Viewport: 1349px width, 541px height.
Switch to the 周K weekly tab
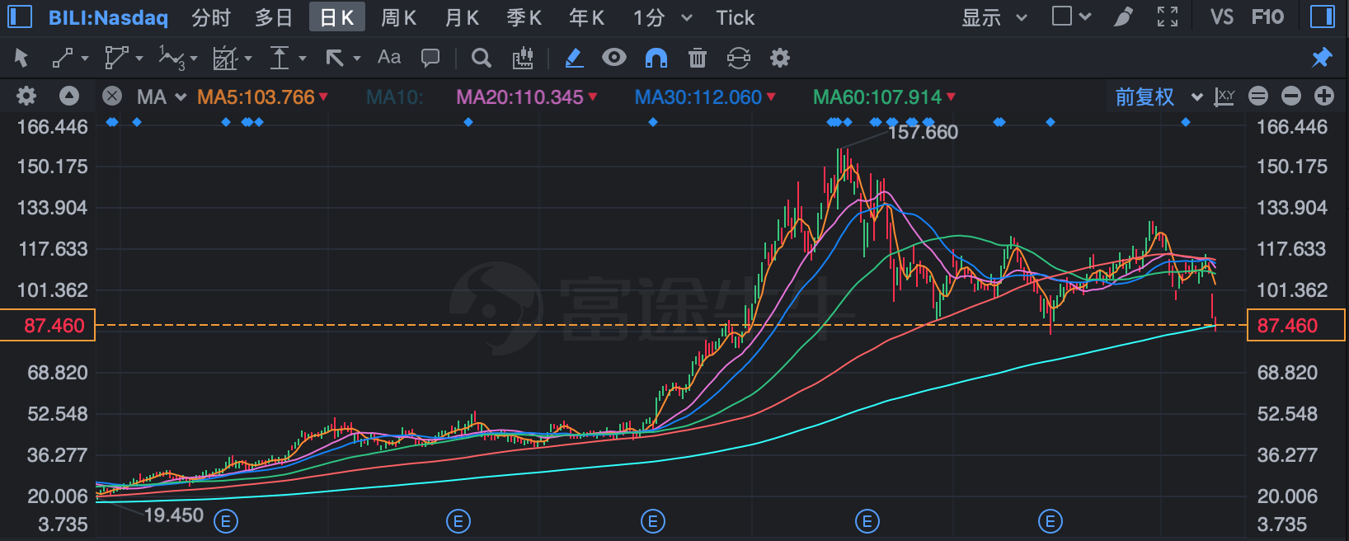pos(399,17)
